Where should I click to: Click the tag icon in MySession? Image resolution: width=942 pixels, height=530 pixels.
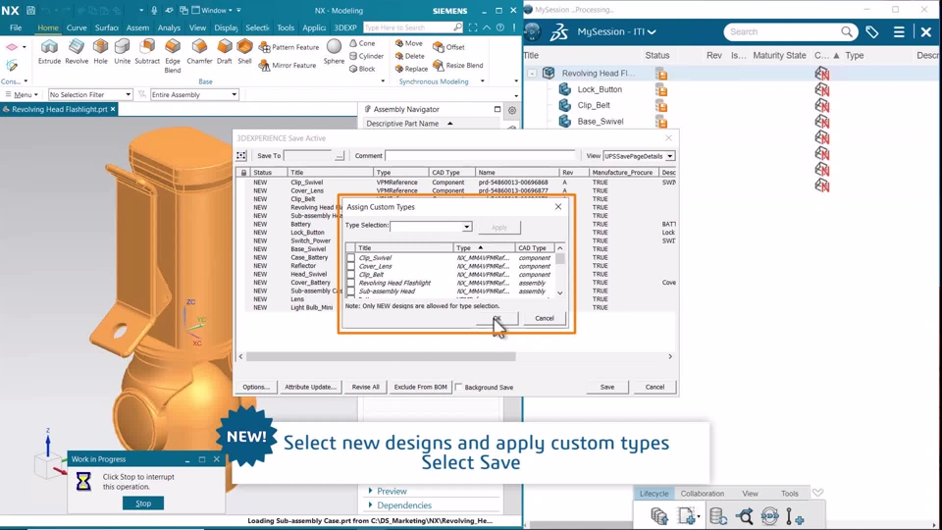871,31
